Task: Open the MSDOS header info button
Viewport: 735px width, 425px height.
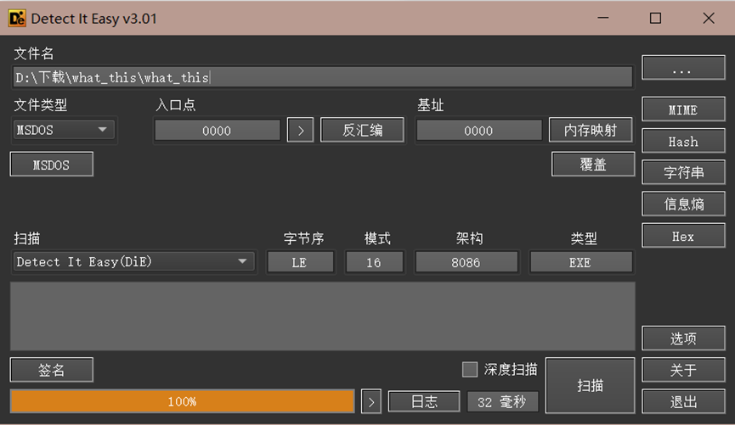Action: click(x=52, y=165)
